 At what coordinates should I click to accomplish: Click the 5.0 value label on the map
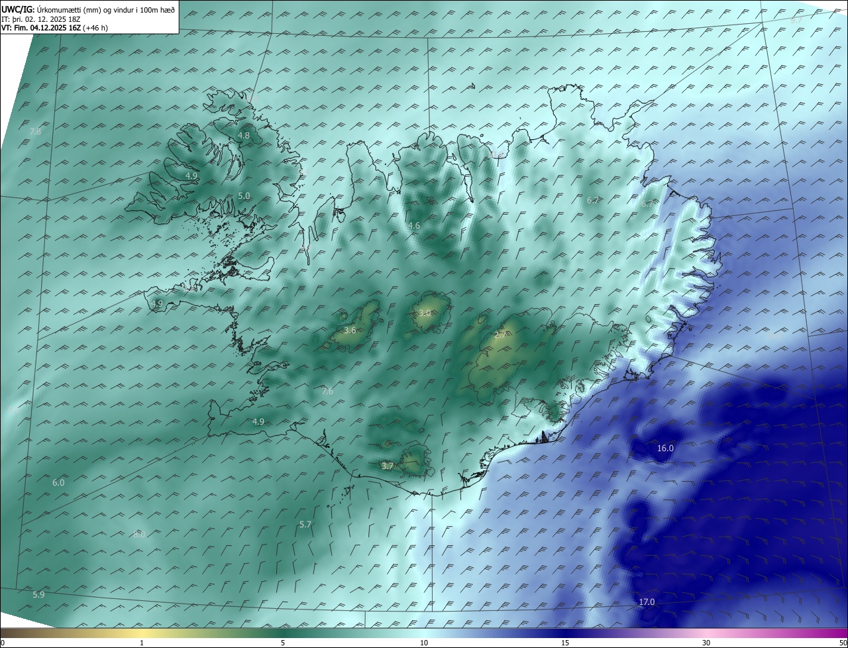click(x=244, y=196)
